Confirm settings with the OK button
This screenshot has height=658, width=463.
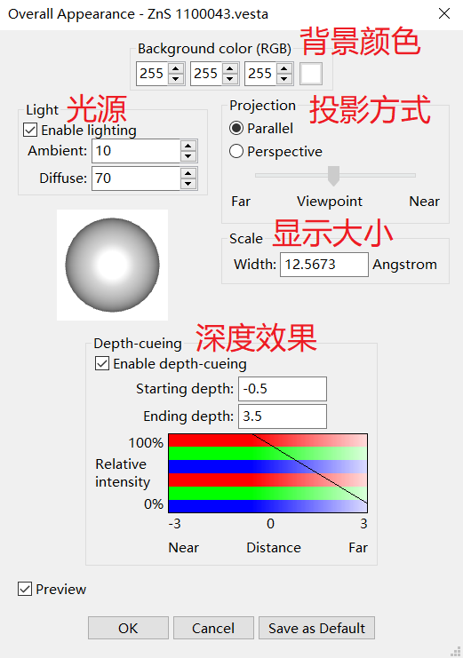tap(128, 628)
